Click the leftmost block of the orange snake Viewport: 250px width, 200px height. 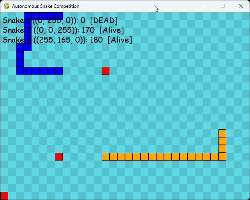coord(106,157)
